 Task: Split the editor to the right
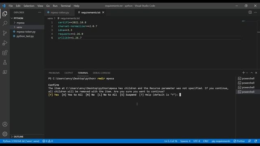[250, 12]
